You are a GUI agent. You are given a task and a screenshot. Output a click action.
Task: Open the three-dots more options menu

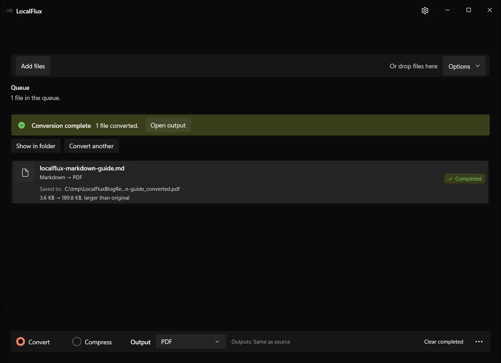(479, 342)
